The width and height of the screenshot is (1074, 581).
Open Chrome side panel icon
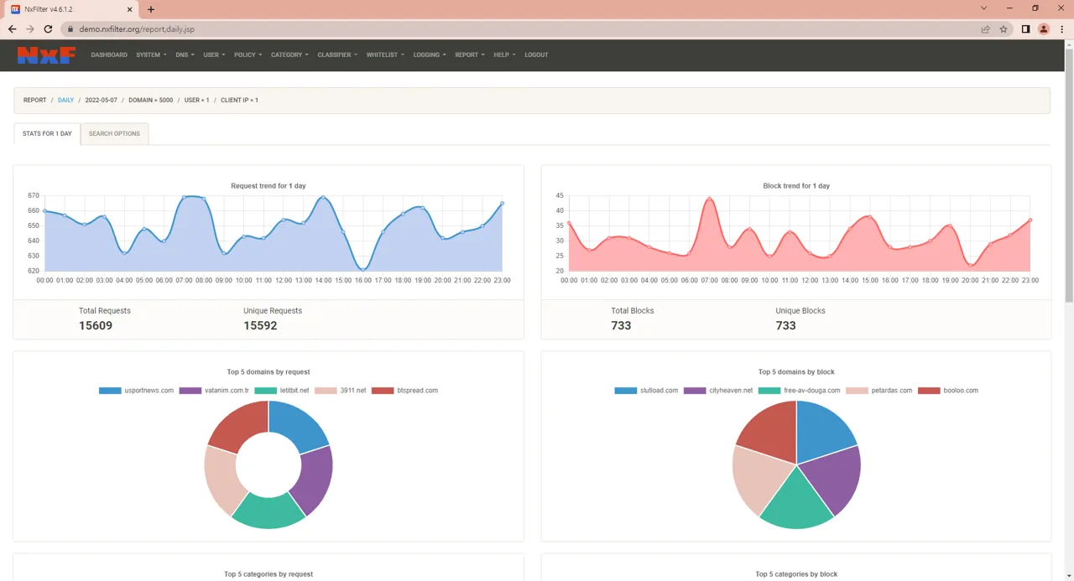coord(1025,29)
